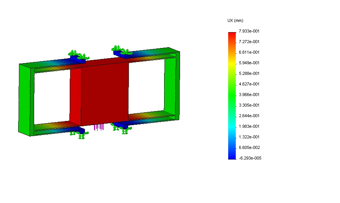Select the 5.949e-001 legend value
Screen dimensions: 340x203
[249, 63]
